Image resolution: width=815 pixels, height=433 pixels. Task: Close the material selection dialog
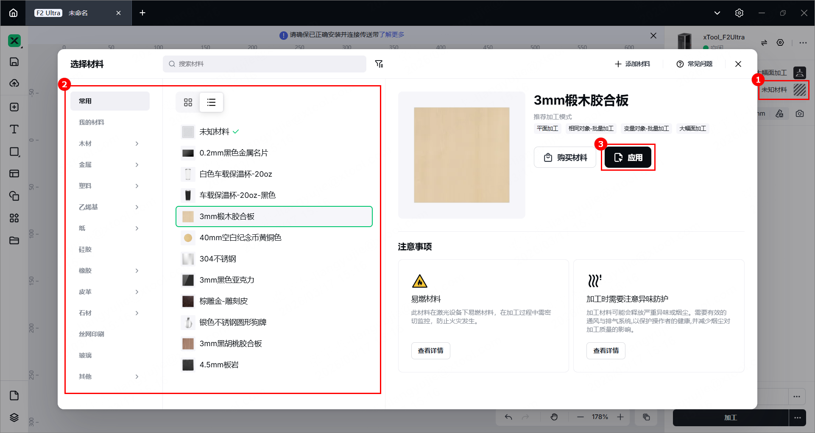tap(738, 64)
